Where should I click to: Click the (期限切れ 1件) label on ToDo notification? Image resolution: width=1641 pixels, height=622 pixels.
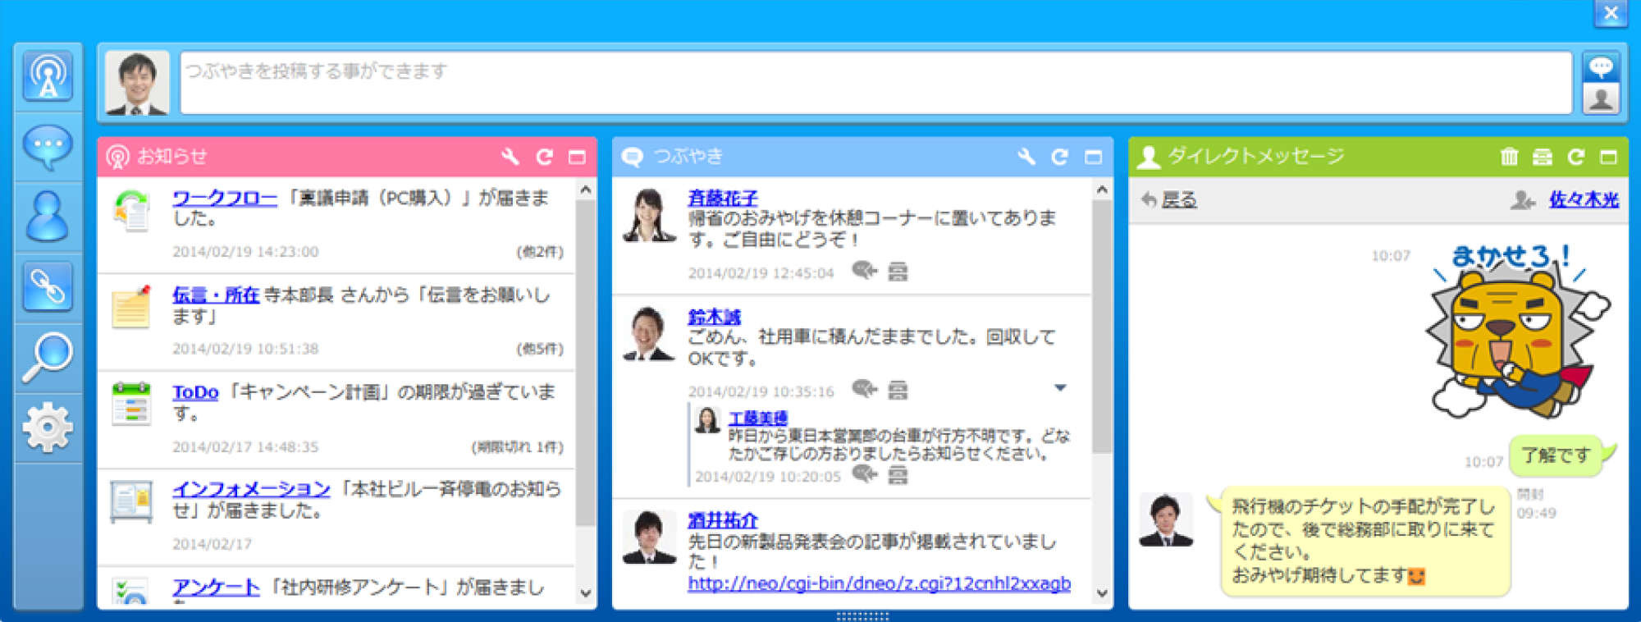click(x=517, y=447)
